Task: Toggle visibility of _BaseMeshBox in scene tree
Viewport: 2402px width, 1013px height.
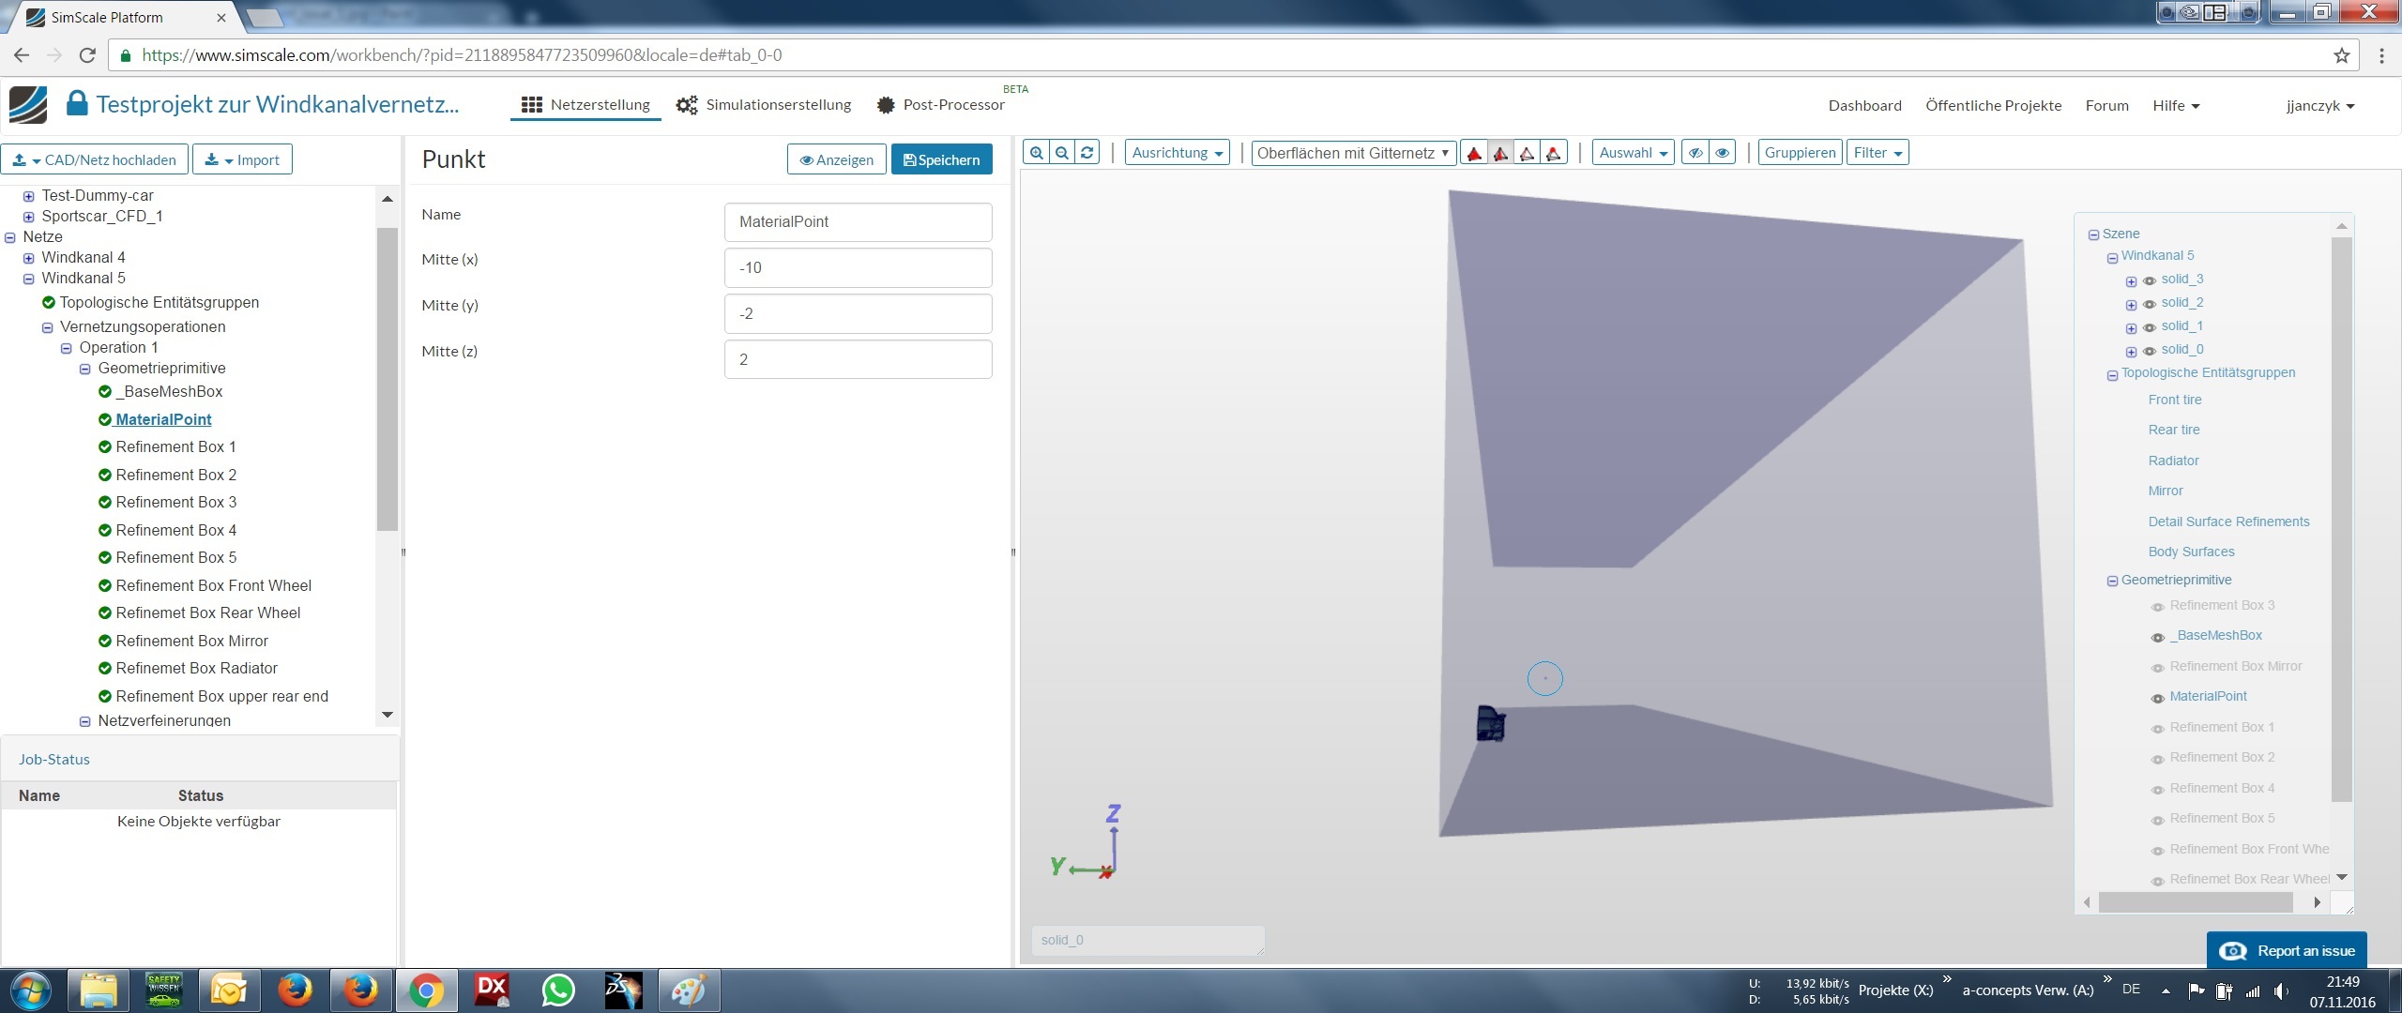Action: [x=2157, y=637]
